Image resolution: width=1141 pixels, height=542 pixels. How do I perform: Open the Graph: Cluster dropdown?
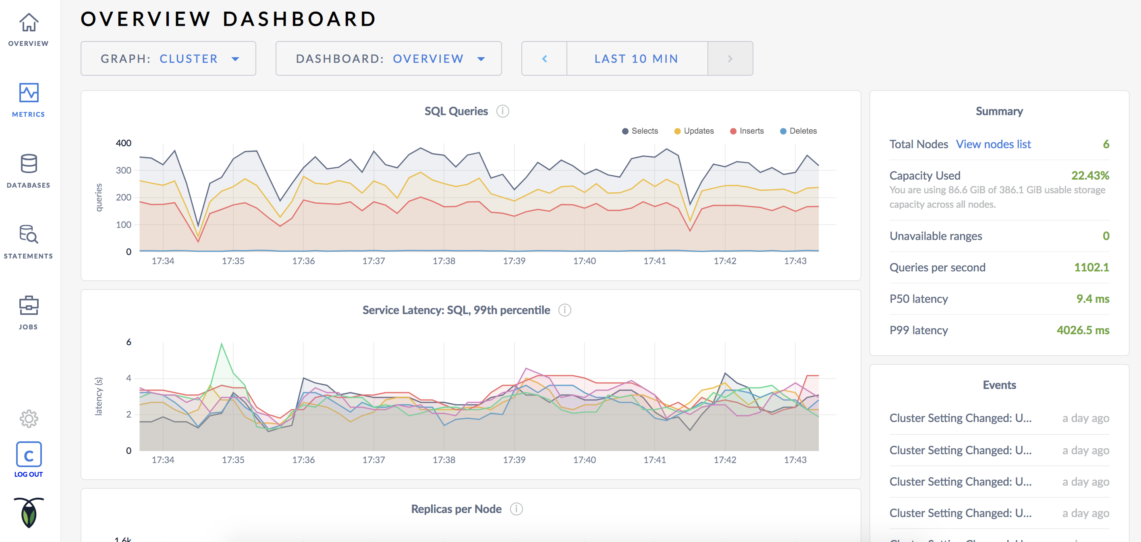tap(168, 58)
